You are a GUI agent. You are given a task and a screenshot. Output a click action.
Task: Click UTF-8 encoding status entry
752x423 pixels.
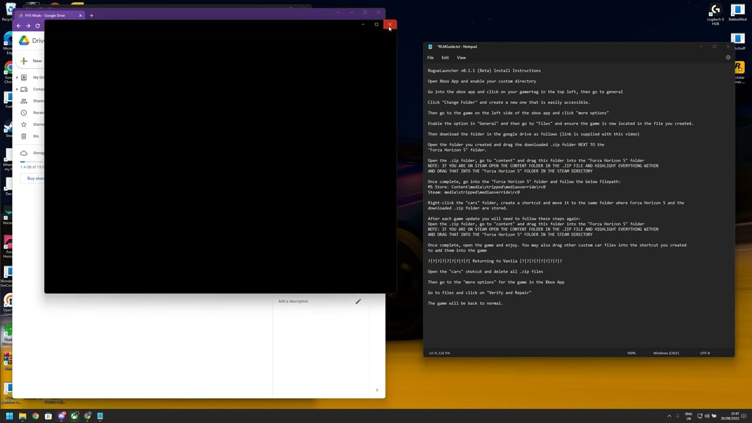pyautogui.click(x=705, y=353)
